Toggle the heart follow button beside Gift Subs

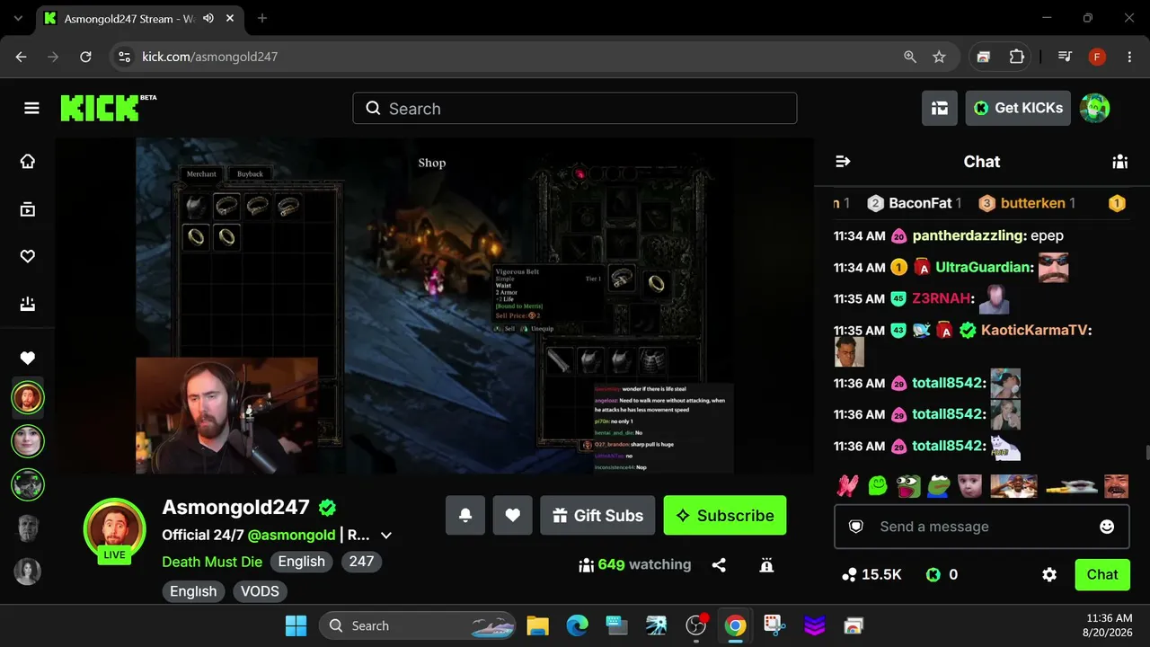point(512,516)
